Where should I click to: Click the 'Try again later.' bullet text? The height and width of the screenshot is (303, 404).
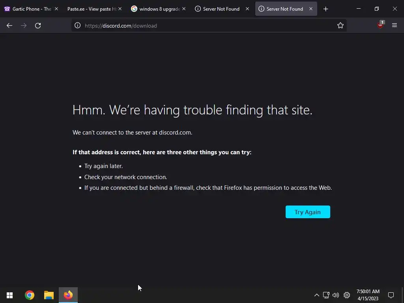[104, 166]
